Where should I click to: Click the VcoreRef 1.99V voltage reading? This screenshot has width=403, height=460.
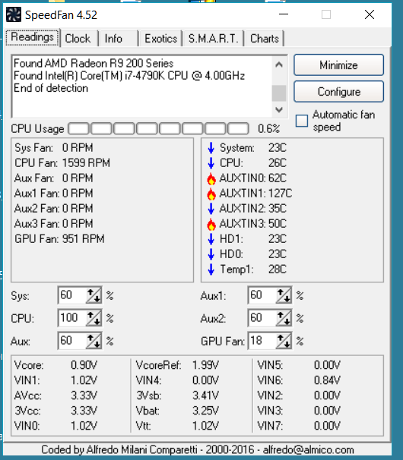point(177,365)
